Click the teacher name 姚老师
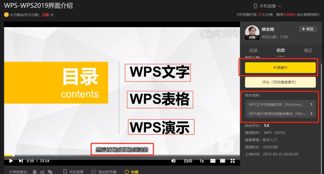The height and width of the screenshot is (174, 324). [x=268, y=29]
